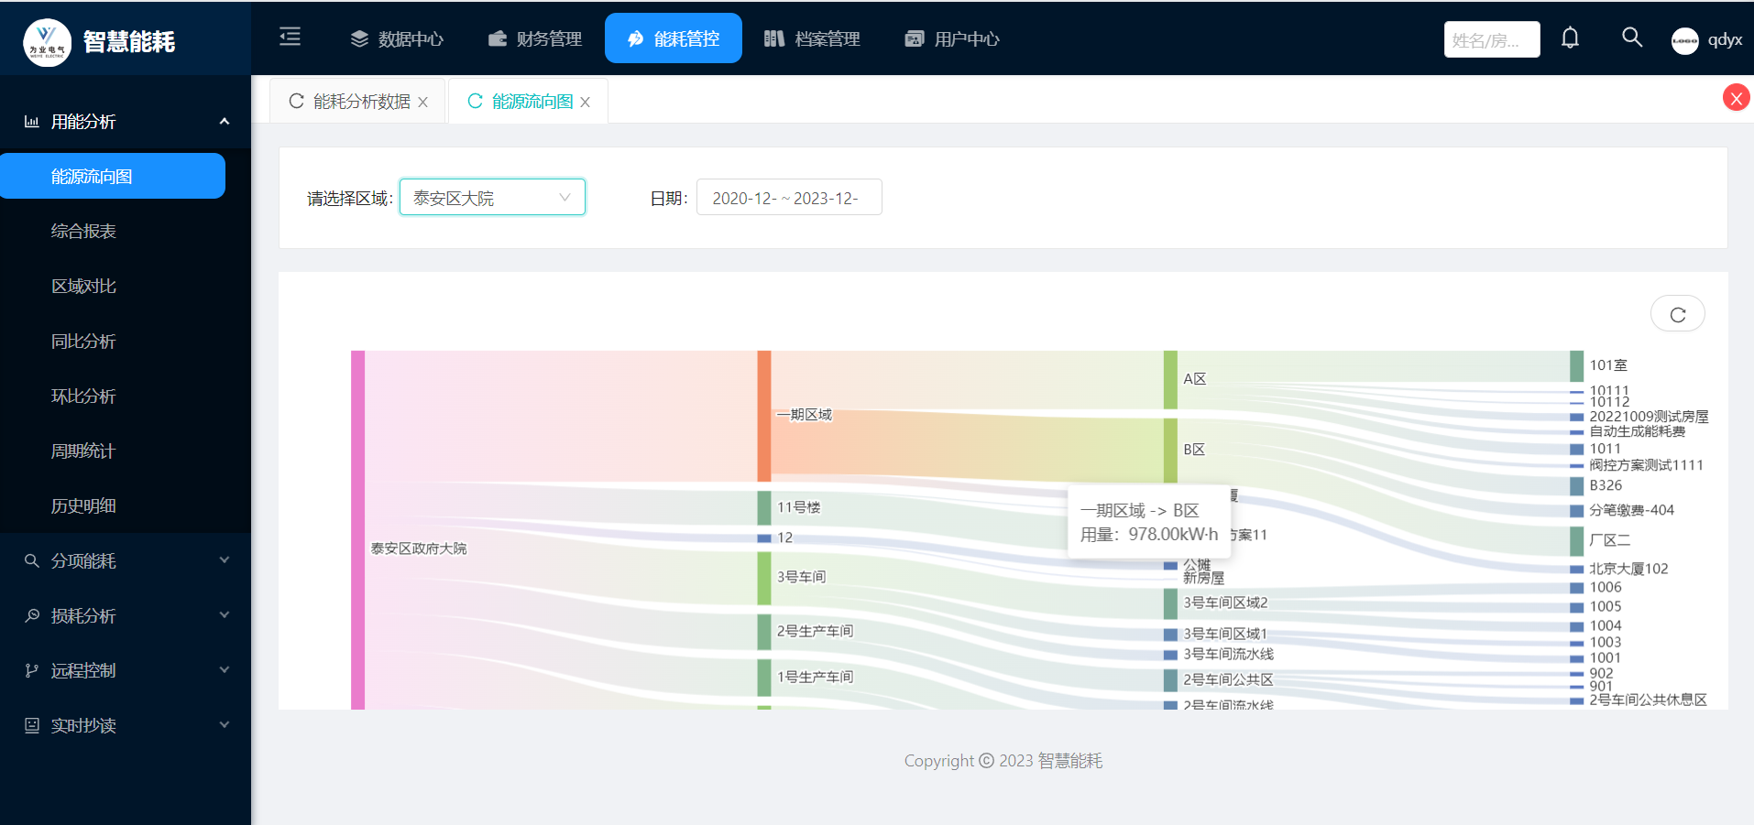Image resolution: width=1754 pixels, height=825 pixels.
Task: Close the 能耗分析数据 tab
Action: pos(423,103)
